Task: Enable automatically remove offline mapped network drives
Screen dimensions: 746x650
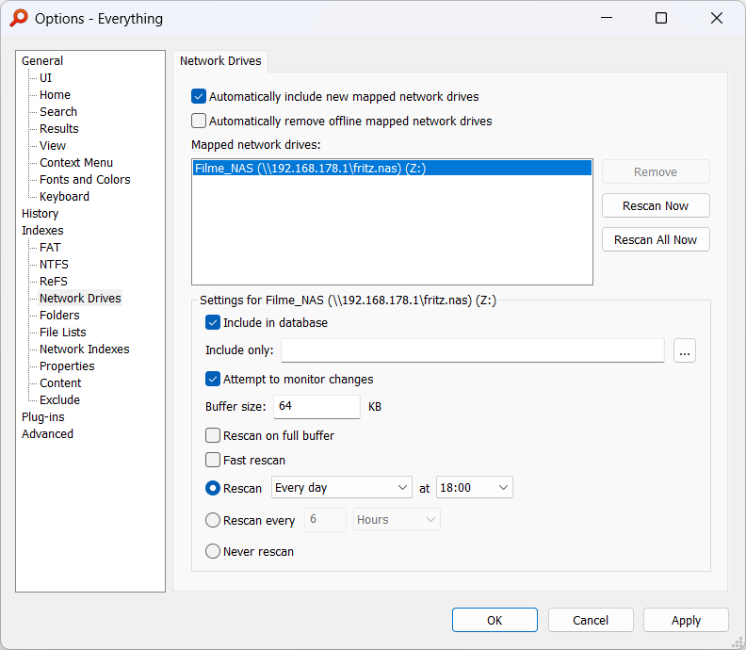Action: [199, 121]
